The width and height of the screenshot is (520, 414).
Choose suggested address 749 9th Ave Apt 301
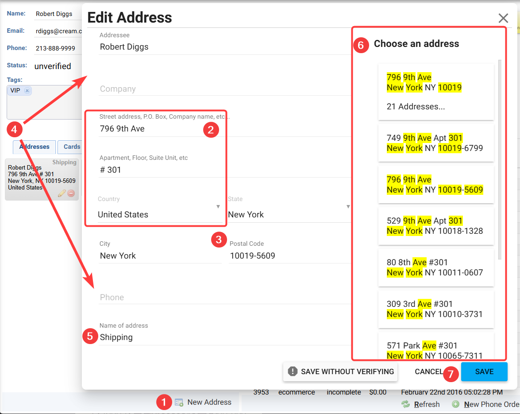click(x=435, y=143)
